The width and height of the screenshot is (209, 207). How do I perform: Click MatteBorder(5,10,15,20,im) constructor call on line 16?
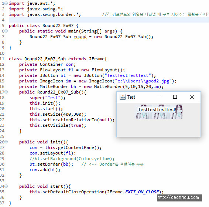(128, 86)
